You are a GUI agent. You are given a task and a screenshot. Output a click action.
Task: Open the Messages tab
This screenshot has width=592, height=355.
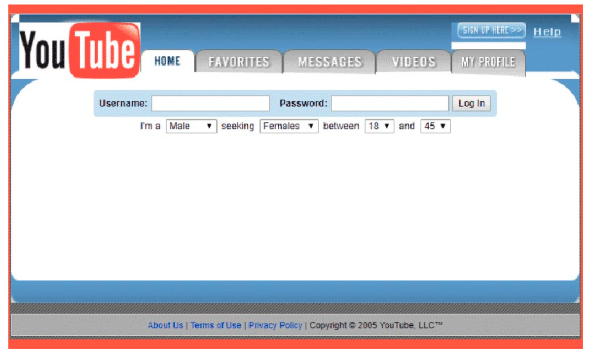pyautogui.click(x=330, y=62)
